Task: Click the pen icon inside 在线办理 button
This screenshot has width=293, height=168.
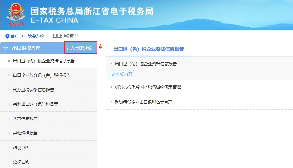Action: tap(115, 74)
